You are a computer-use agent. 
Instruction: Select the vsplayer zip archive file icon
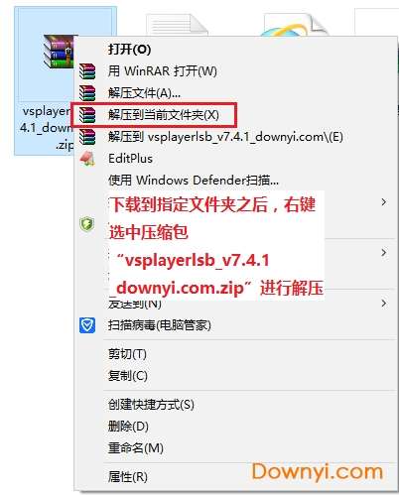coord(59,52)
